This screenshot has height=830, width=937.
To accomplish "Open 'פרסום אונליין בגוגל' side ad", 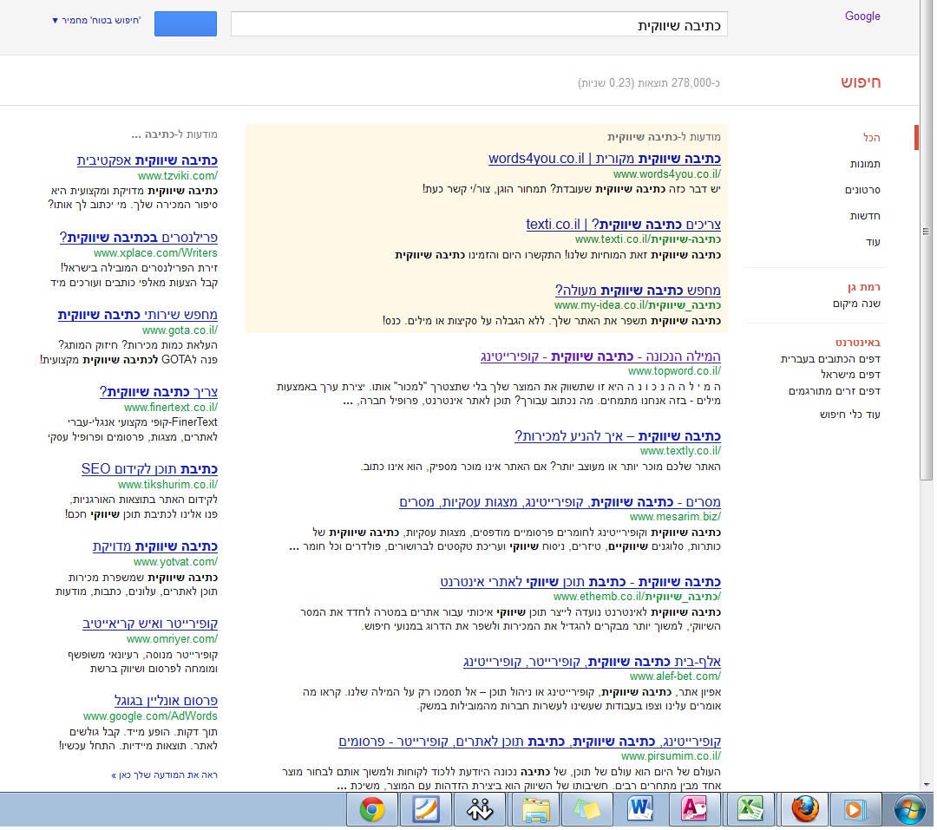I will (166, 701).
